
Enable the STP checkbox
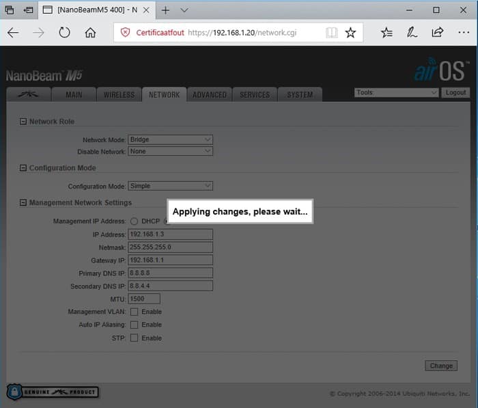[134, 338]
